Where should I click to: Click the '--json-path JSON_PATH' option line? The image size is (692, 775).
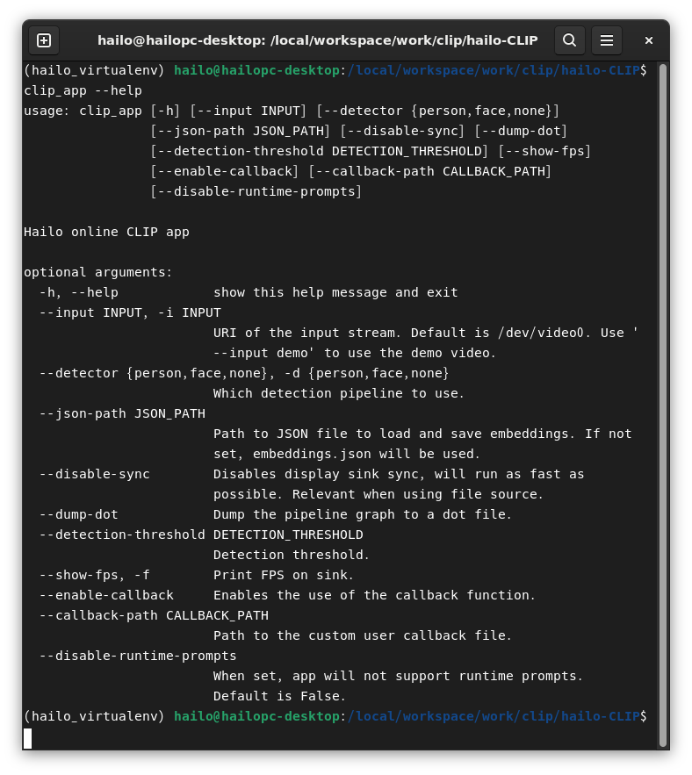[122, 413]
